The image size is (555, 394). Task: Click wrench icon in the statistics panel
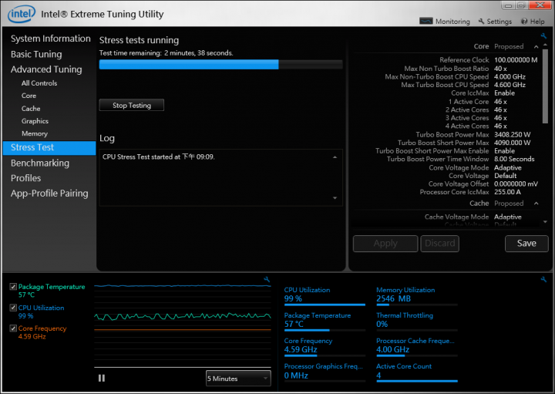544,279
